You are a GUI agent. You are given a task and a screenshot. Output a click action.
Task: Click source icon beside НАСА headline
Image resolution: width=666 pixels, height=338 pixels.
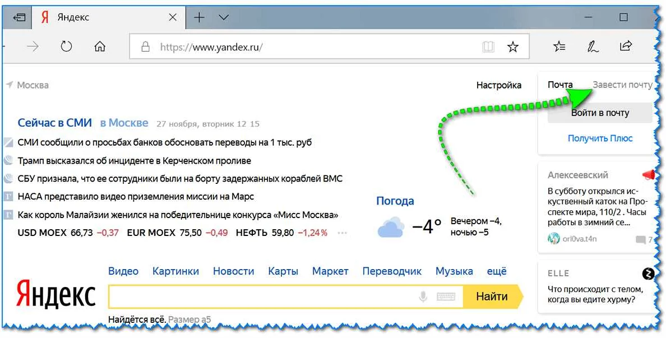[8, 197]
